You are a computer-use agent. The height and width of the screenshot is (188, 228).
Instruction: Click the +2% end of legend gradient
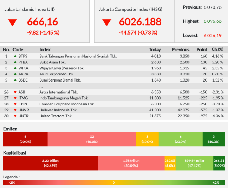coord(216,182)
